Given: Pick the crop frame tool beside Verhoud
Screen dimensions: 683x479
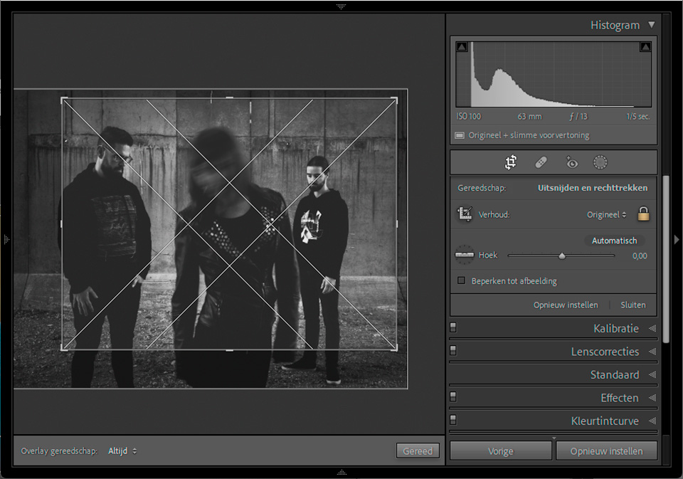Looking at the screenshot, I should (465, 214).
